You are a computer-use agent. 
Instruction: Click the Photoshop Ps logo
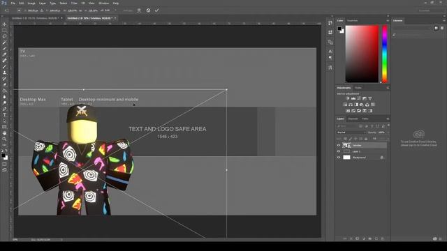click(x=4, y=3)
